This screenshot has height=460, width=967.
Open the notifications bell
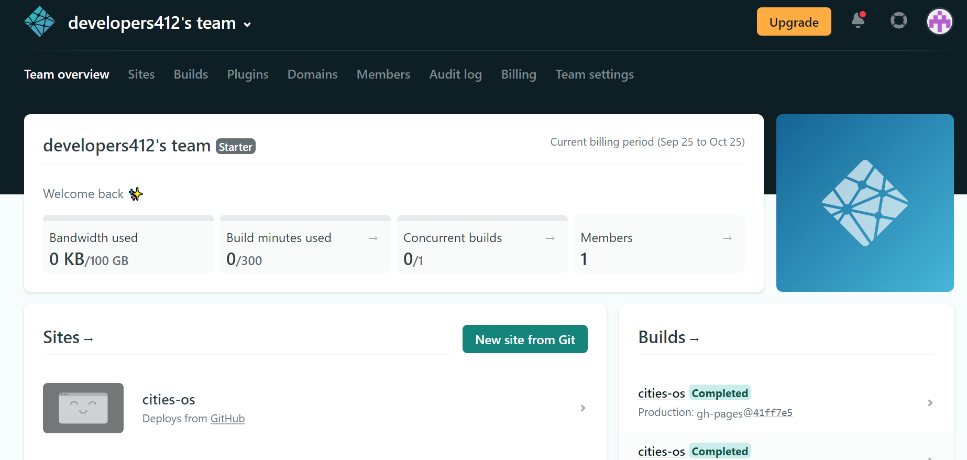coord(858,20)
